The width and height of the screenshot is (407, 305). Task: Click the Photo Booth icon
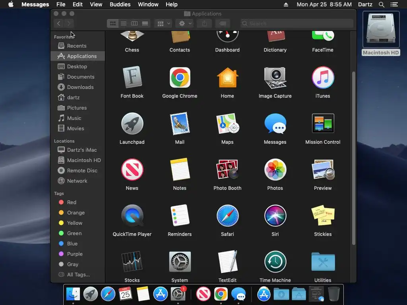click(227, 169)
